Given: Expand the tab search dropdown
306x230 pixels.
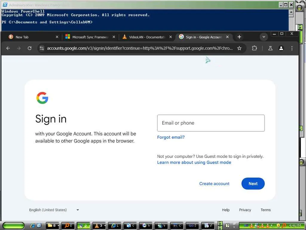Looking at the screenshot, I should click(x=264, y=37).
